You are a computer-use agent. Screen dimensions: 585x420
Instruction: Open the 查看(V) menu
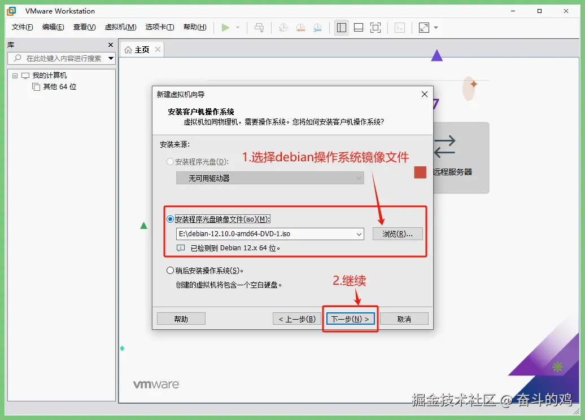[84, 27]
